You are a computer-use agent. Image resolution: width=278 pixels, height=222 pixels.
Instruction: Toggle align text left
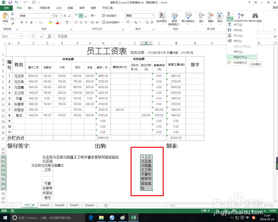(76, 22)
